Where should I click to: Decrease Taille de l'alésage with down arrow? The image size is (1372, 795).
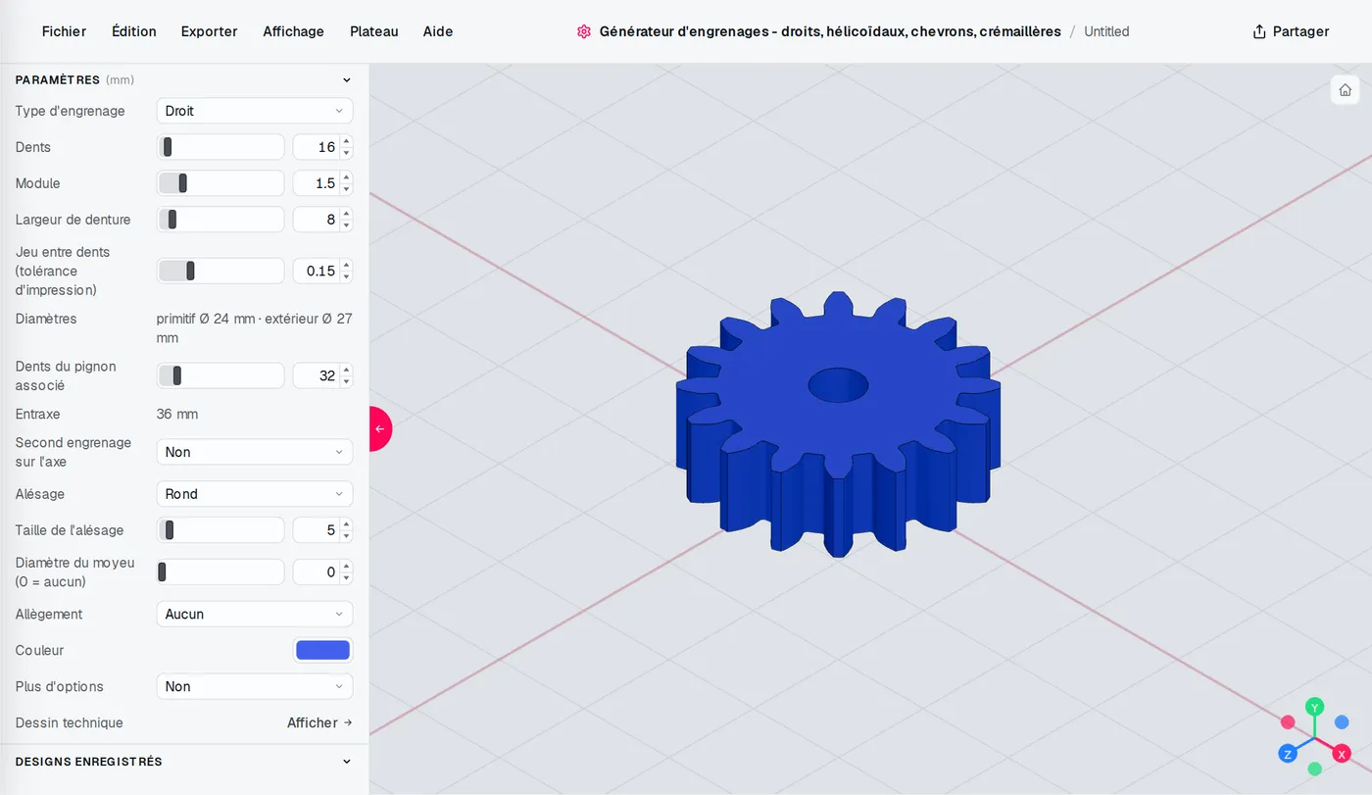click(346, 536)
